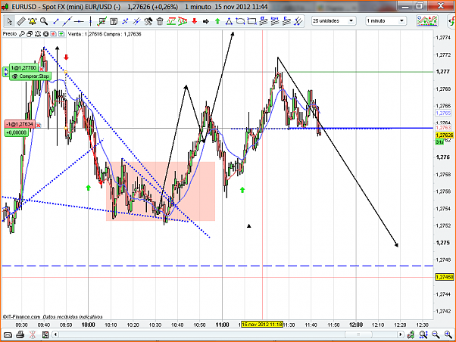Click price panel duplicate windows icon
The image size is (456, 342).
pos(30,34)
